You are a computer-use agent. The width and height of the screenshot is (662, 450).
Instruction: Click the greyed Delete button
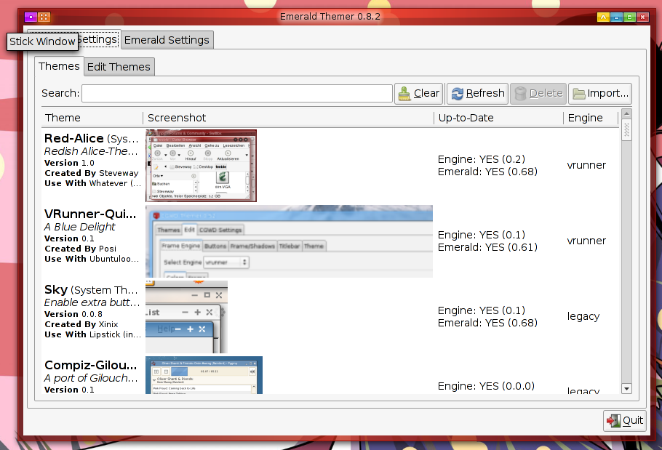pyautogui.click(x=538, y=93)
